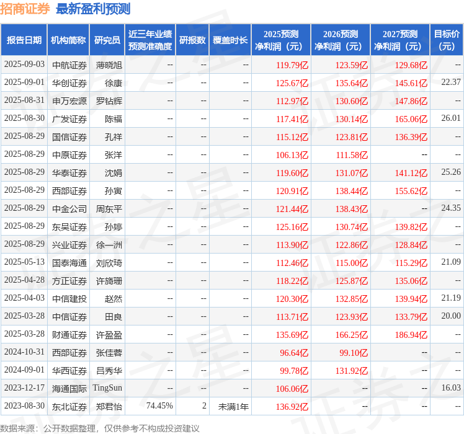Click analyst name 孙寅
The image size is (464, 434).
114,191
